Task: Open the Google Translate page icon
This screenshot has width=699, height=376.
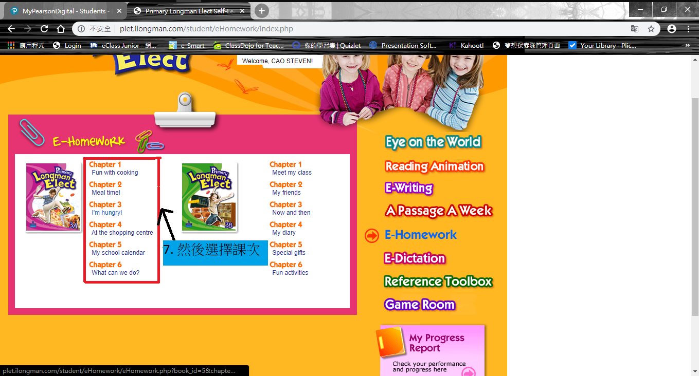Action: (635, 29)
